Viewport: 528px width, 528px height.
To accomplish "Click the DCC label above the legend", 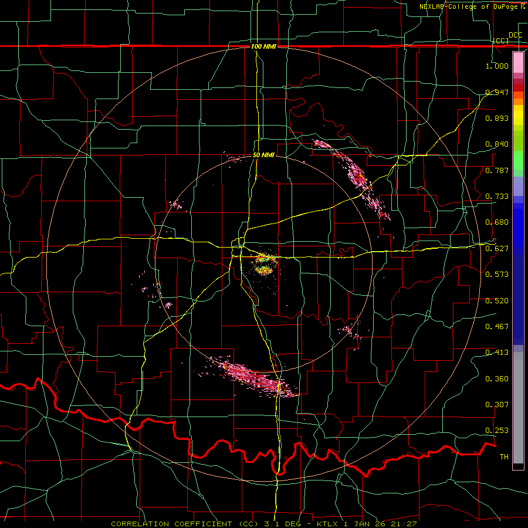I will pos(516,35).
